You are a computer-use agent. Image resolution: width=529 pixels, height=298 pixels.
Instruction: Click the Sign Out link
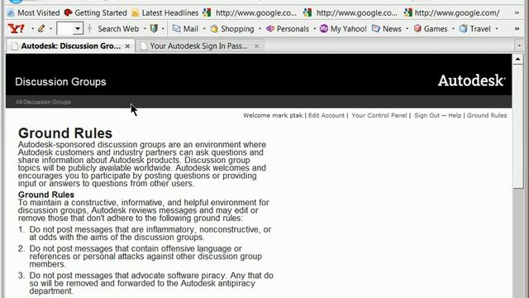click(427, 116)
